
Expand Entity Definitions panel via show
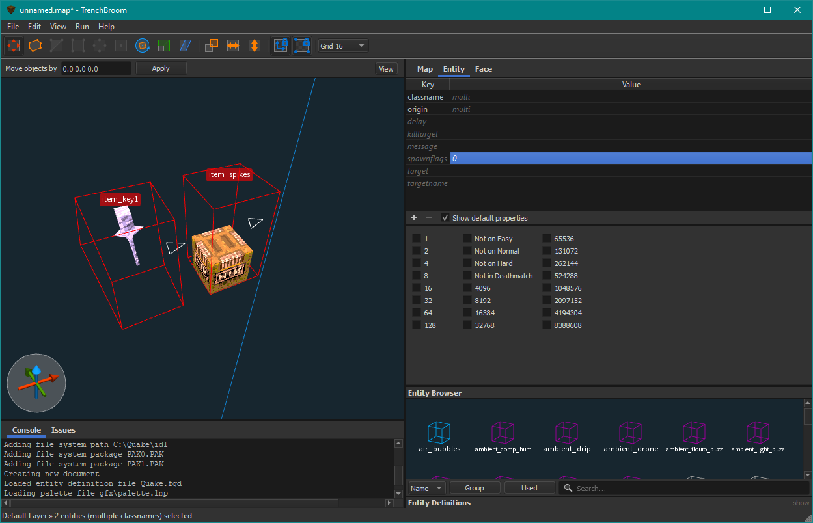click(801, 503)
